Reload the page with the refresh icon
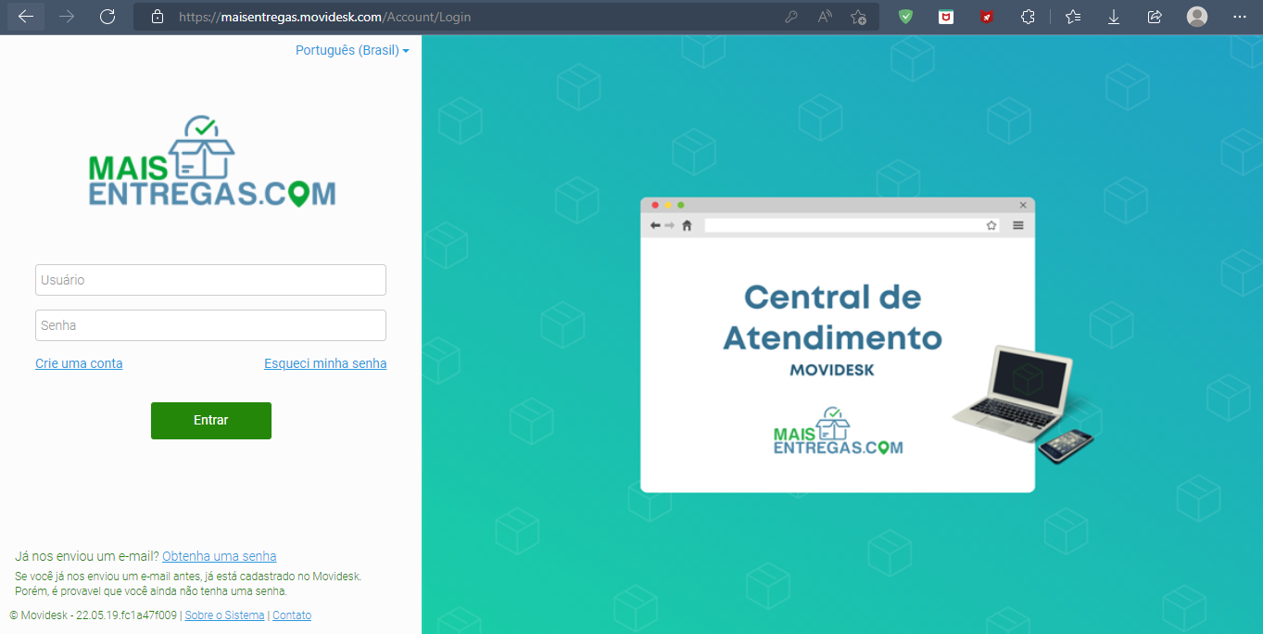The width and height of the screenshot is (1263, 634). [x=107, y=17]
